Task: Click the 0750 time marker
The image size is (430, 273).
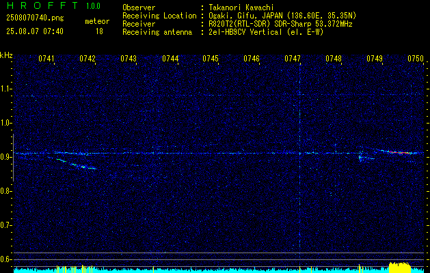Action: pyautogui.click(x=416, y=59)
